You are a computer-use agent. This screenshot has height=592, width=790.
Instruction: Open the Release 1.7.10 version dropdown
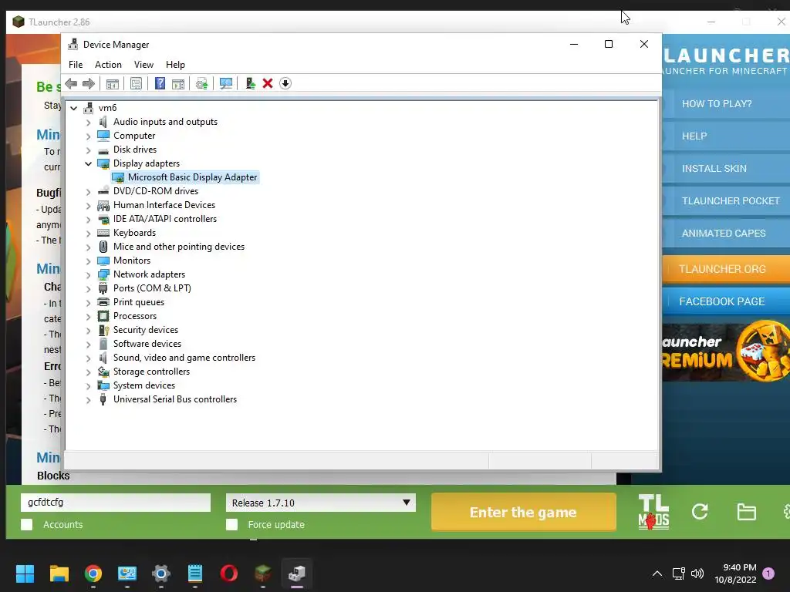click(321, 503)
